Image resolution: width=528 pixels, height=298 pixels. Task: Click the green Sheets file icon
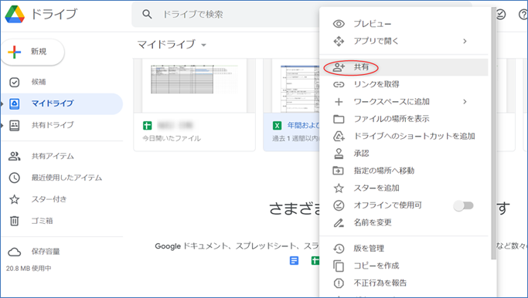coord(148,126)
